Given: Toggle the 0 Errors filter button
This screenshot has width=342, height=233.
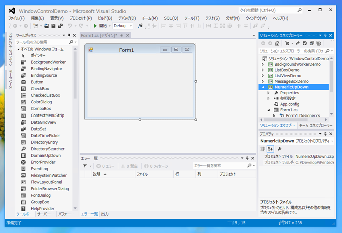Looking at the screenshot, I should [105, 166].
